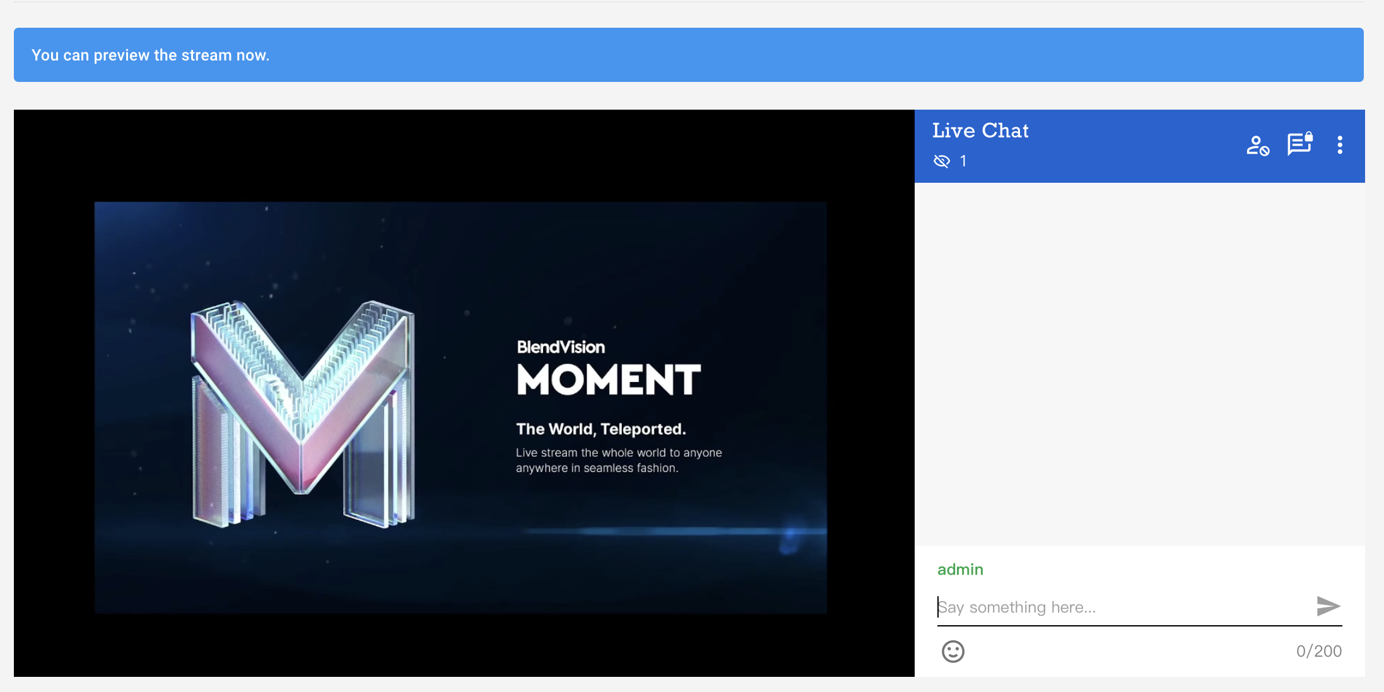Click the glass M logo in video
The height and width of the screenshot is (692, 1384).
point(303,413)
